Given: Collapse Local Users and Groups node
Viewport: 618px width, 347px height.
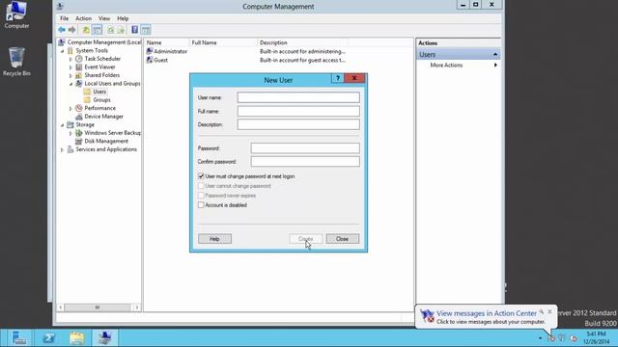Looking at the screenshot, I should (x=70, y=84).
